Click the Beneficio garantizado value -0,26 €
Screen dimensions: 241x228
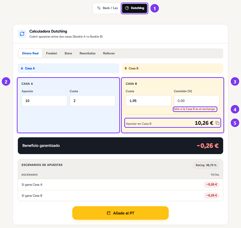[x=208, y=146]
